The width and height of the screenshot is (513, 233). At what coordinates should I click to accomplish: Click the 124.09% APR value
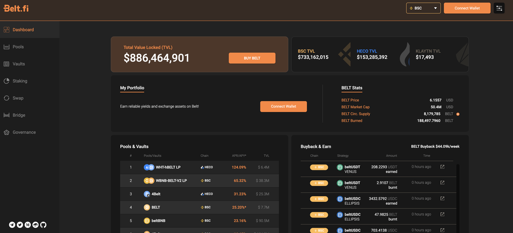click(x=239, y=167)
